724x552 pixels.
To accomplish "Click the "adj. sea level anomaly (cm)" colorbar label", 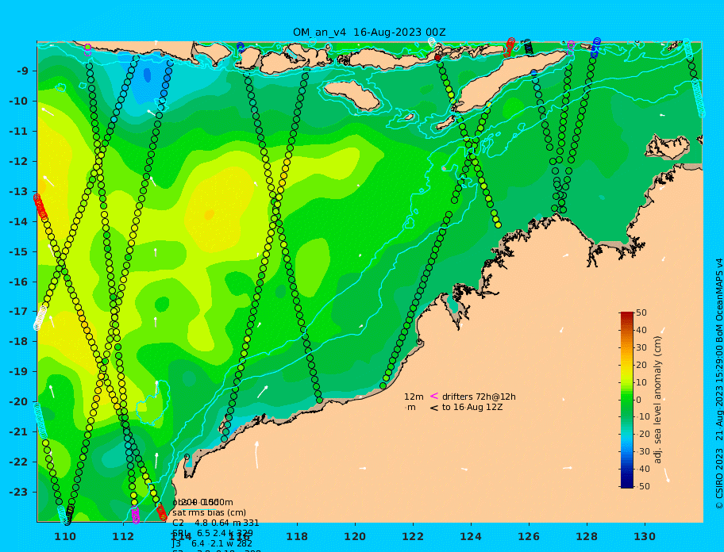I will (657, 400).
